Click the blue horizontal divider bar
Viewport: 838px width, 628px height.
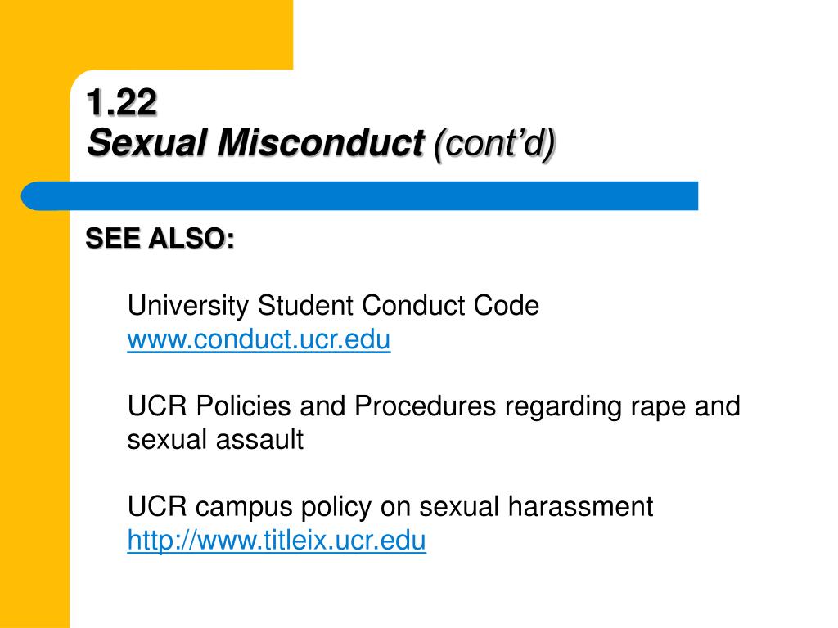point(359,196)
